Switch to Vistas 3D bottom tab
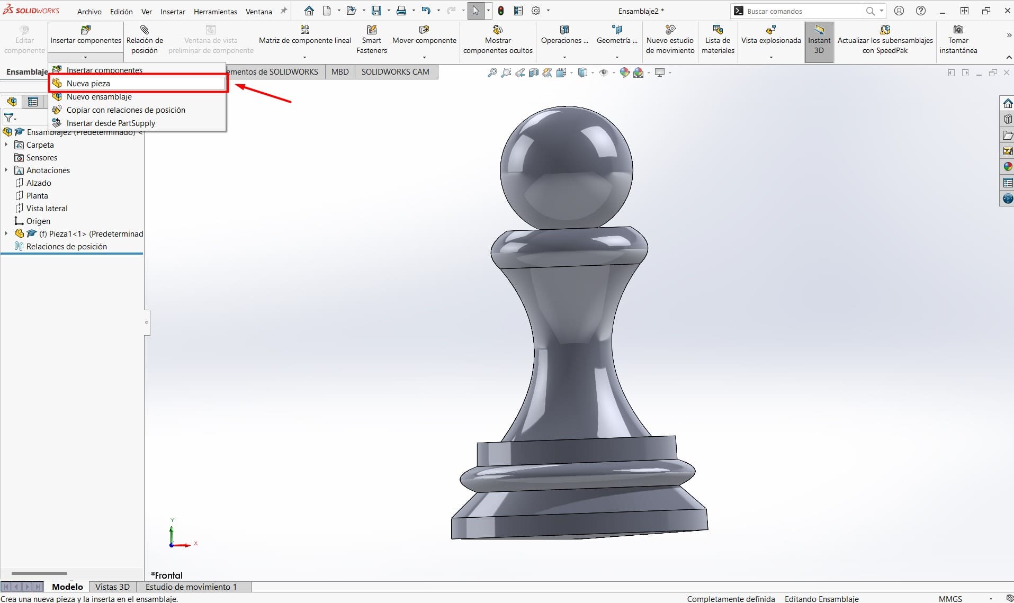 click(112, 587)
